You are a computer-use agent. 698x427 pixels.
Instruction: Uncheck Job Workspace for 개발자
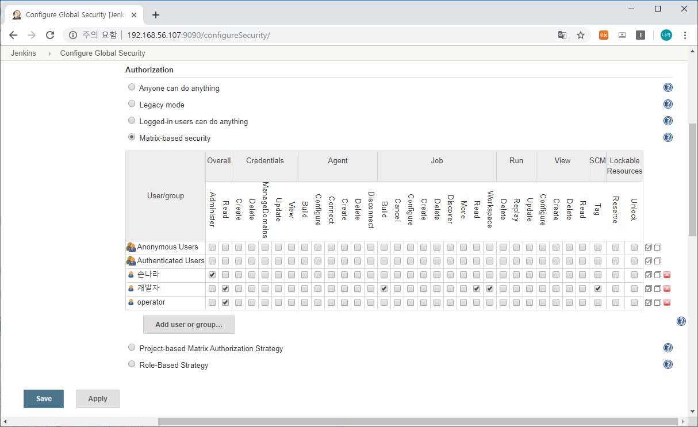[490, 288]
